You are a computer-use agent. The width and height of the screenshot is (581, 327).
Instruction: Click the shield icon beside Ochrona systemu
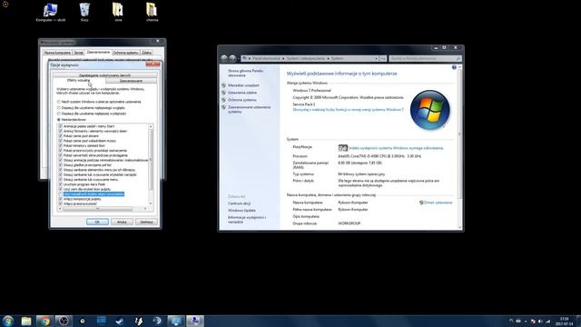coord(223,100)
